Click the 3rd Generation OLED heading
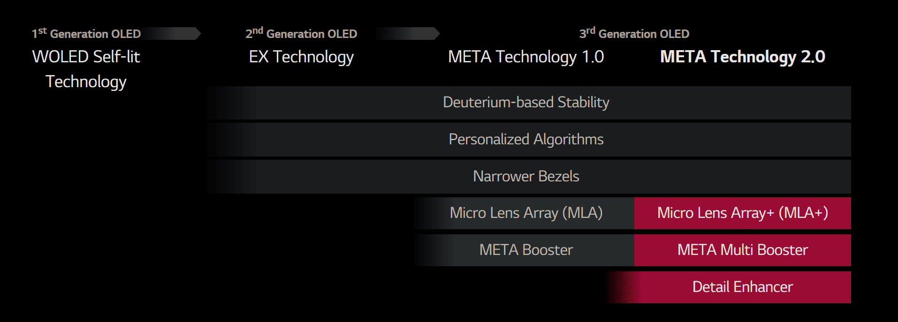The image size is (898, 322). [634, 34]
